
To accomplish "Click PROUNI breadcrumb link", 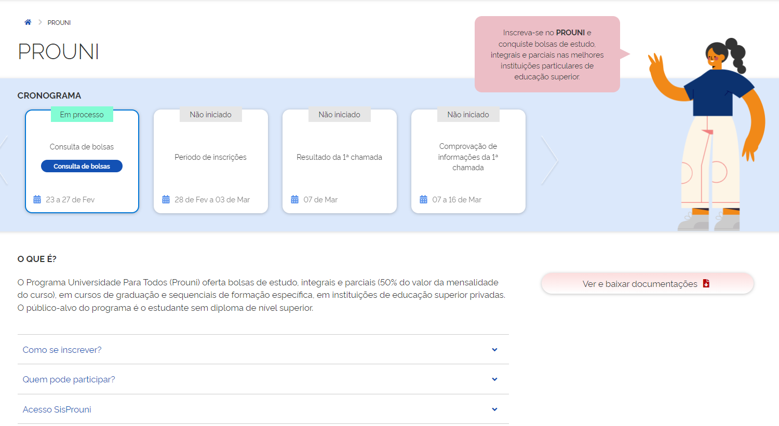I will coord(59,23).
